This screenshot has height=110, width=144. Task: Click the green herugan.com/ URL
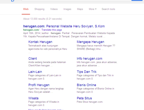pos(31,30)
